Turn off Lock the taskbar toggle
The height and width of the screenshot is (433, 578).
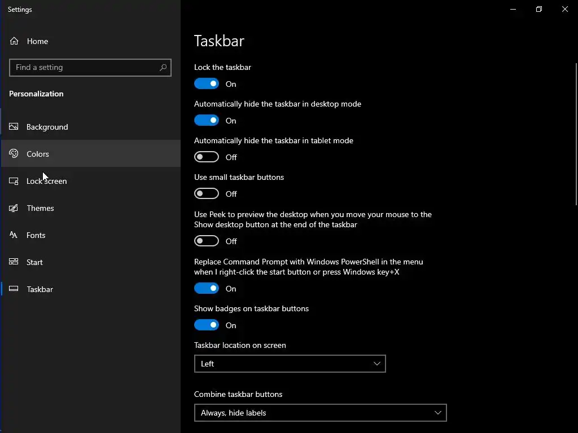pyautogui.click(x=207, y=84)
